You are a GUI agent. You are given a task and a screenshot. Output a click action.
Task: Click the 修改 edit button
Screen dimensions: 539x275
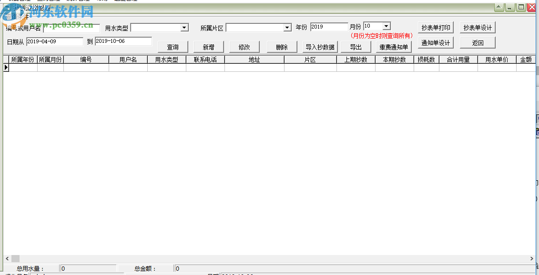[244, 47]
